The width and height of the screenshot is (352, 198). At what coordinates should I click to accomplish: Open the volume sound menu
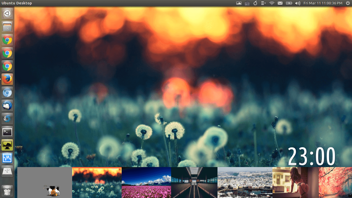pyautogui.click(x=298, y=3)
